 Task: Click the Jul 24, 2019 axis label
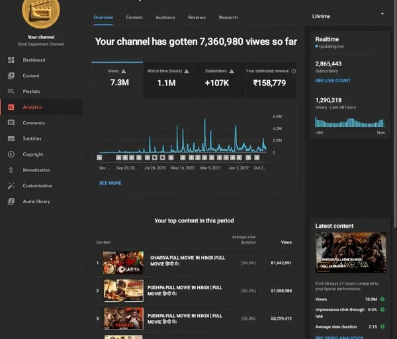[155, 168]
